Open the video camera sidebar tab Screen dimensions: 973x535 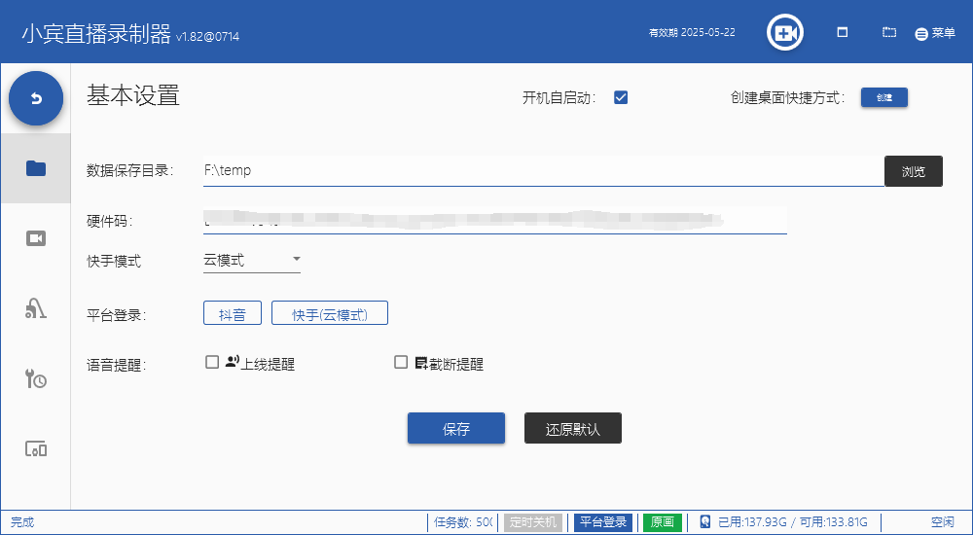(x=36, y=238)
